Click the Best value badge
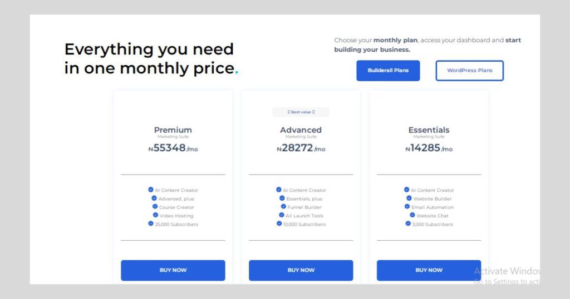Screen dimensions: 570x299 point(301,112)
